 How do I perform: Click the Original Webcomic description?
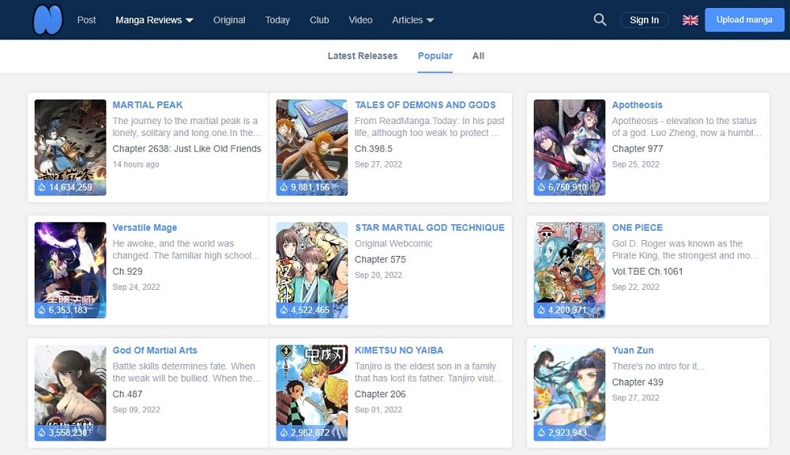[x=393, y=243]
